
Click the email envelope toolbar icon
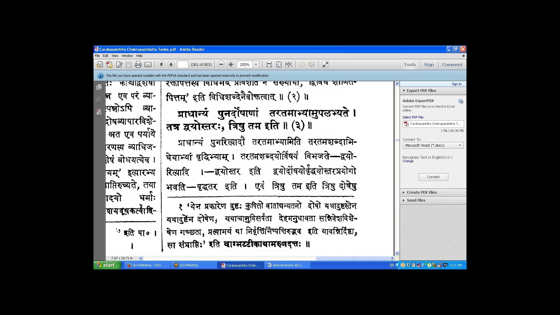pos(148,64)
